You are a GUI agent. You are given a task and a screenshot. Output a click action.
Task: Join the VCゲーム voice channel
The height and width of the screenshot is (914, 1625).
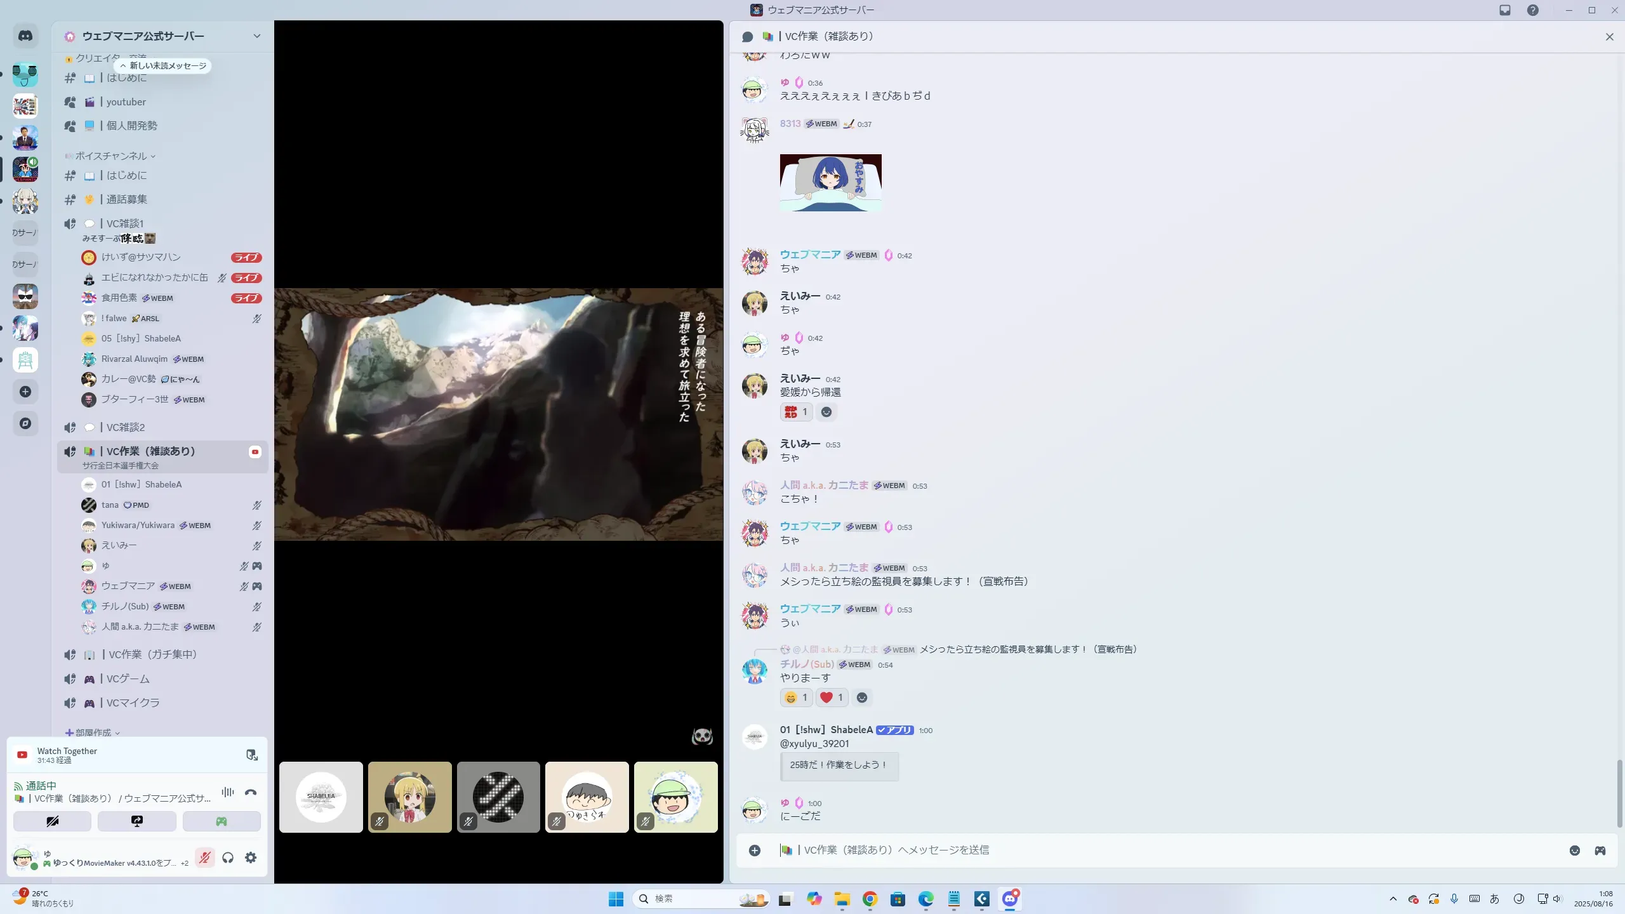tap(128, 679)
